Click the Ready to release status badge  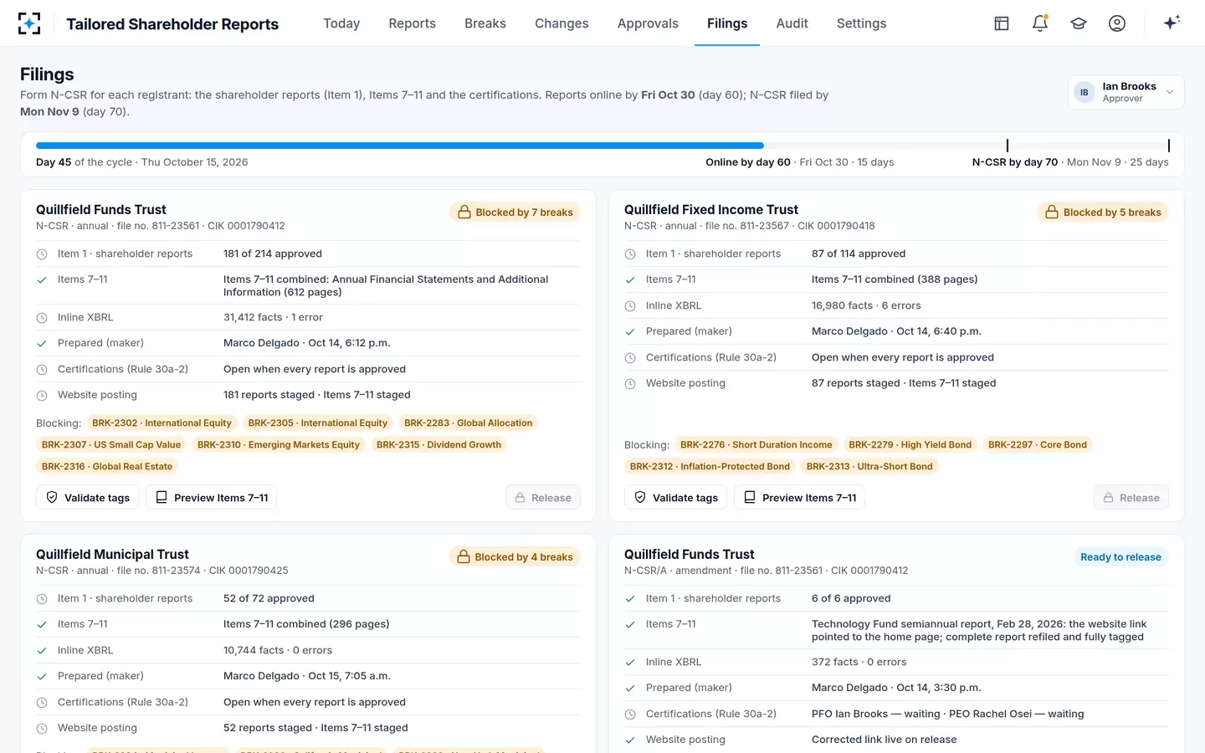1120,557
